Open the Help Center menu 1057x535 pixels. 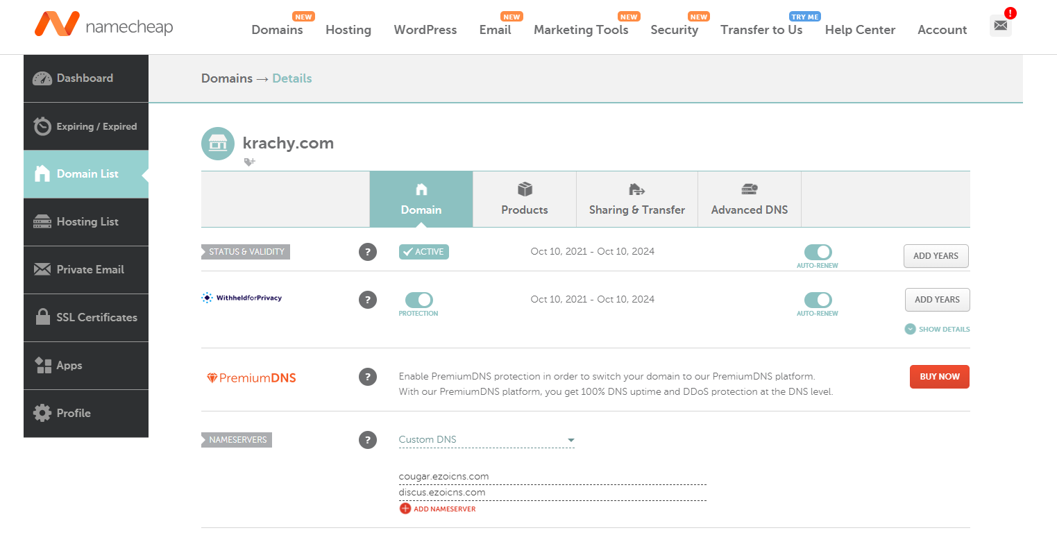click(x=860, y=30)
